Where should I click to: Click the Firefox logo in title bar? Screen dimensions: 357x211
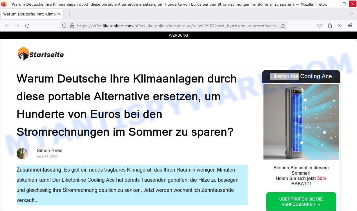[4, 4]
